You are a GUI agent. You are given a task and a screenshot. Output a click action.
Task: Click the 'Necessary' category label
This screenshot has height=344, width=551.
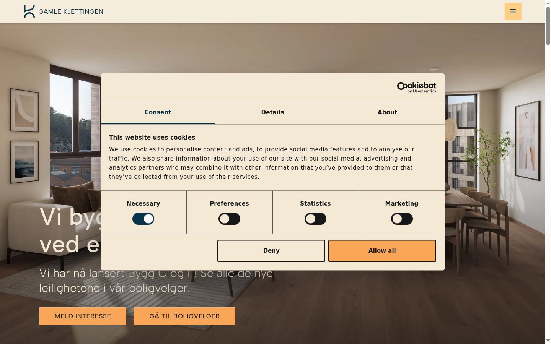(143, 203)
